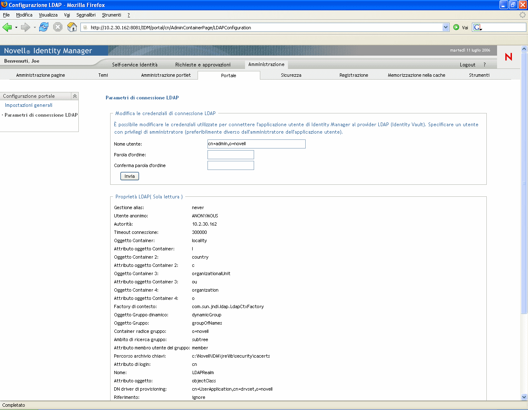This screenshot has width=528, height=410.
Task: Open the Amministrazione portlet subtab
Action: [x=166, y=75]
